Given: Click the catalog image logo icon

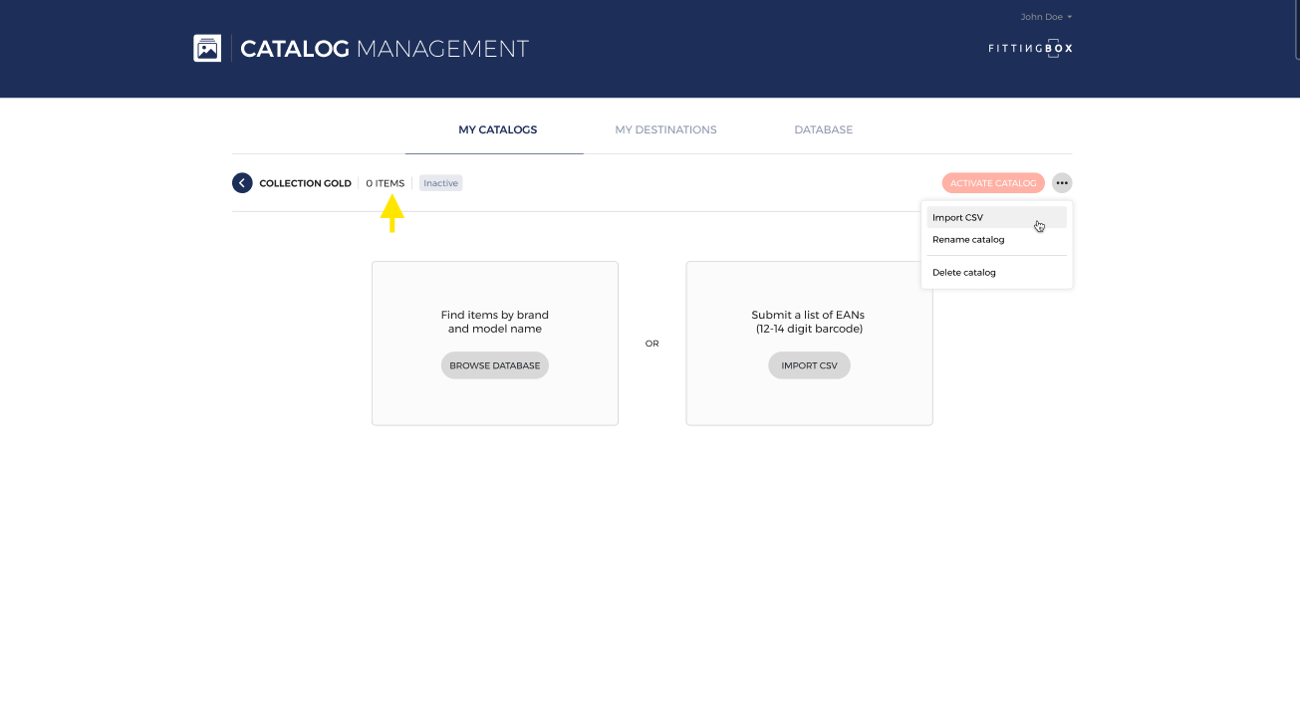Looking at the screenshot, I should (207, 48).
